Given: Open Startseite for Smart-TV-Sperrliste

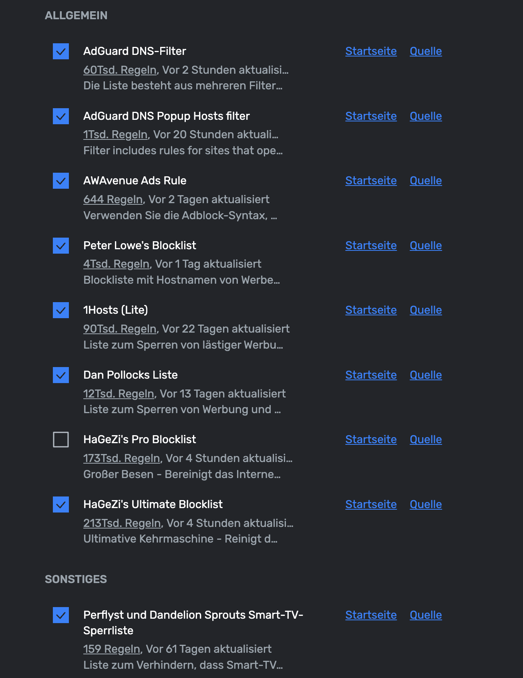Looking at the screenshot, I should pyautogui.click(x=371, y=615).
